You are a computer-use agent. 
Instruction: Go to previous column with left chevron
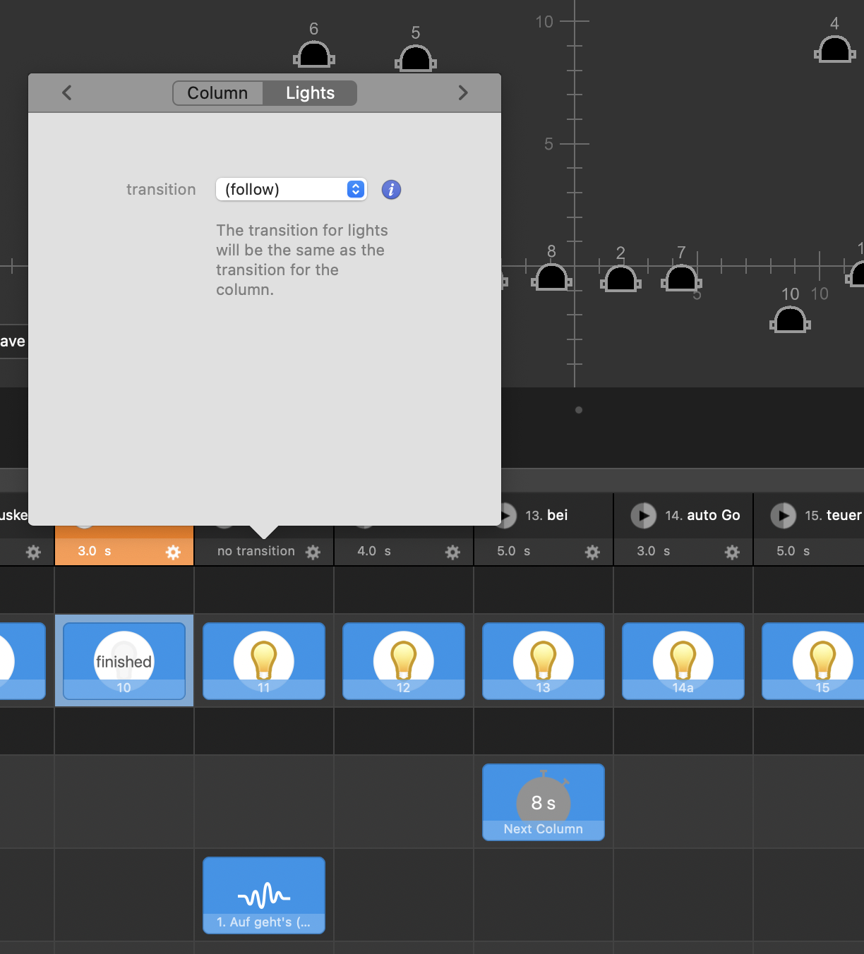pyautogui.click(x=67, y=92)
